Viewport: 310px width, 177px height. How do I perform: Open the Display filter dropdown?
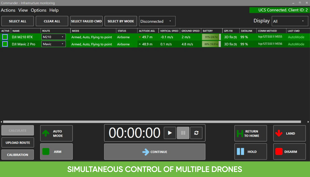click(x=290, y=21)
